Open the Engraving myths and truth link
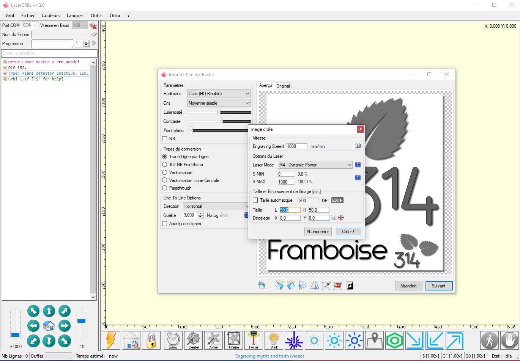Image resolution: width=520 pixels, height=361 pixels. pyautogui.click(x=269, y=356)
